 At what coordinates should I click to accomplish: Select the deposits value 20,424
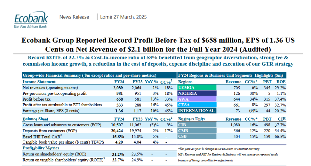point(117,131)
